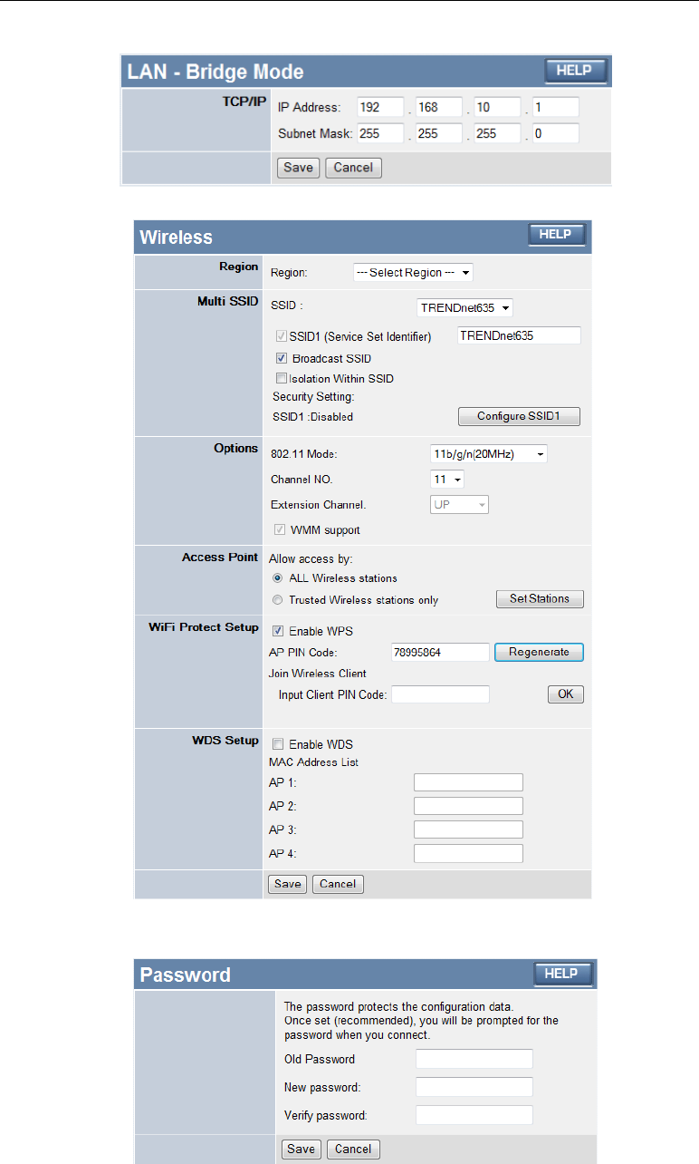Click the 'SSID1 :Disabled' security status text

(x=312, y=417)
